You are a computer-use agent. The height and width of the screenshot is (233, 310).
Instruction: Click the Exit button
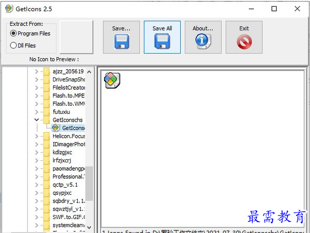point(244,37)
